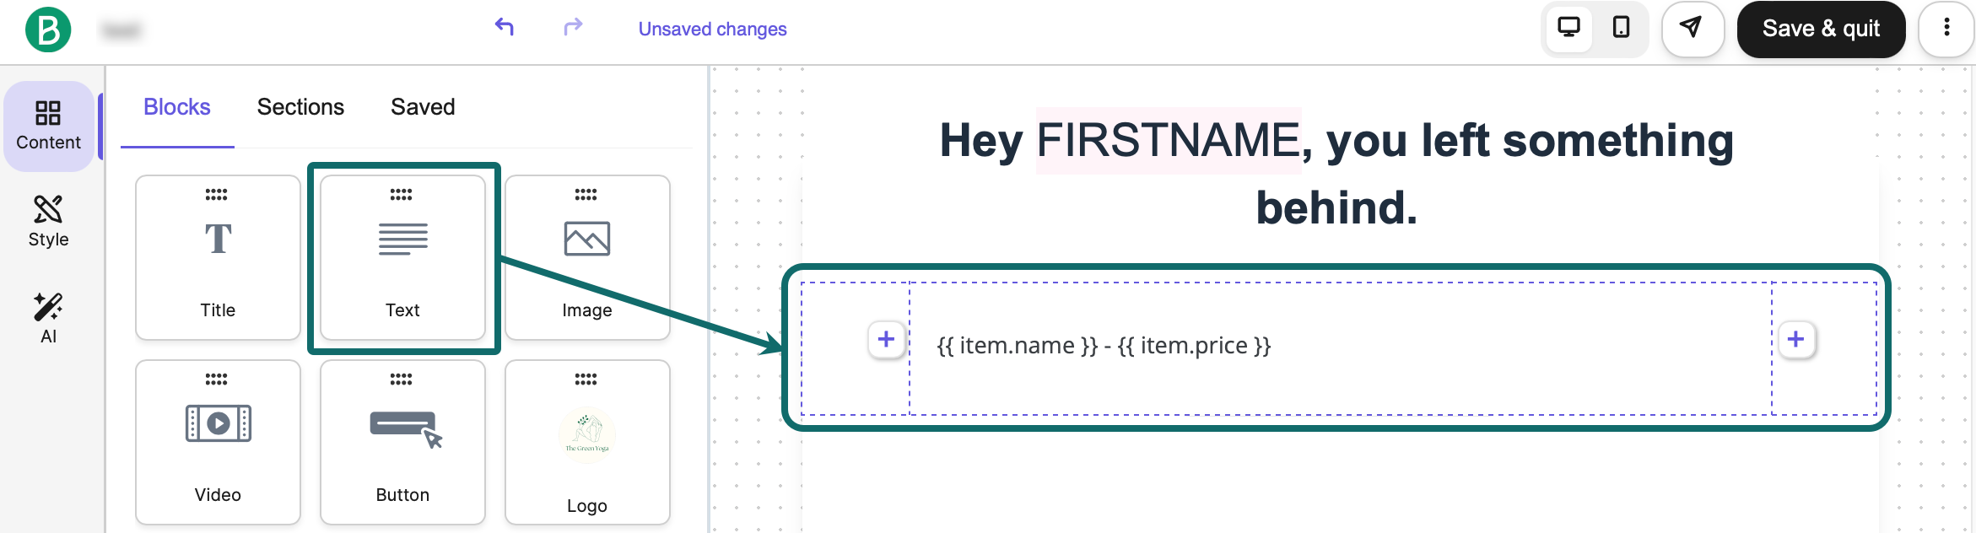Click the item.name text block
Screen dimensions: 1976x533
tap(1104, 346)
